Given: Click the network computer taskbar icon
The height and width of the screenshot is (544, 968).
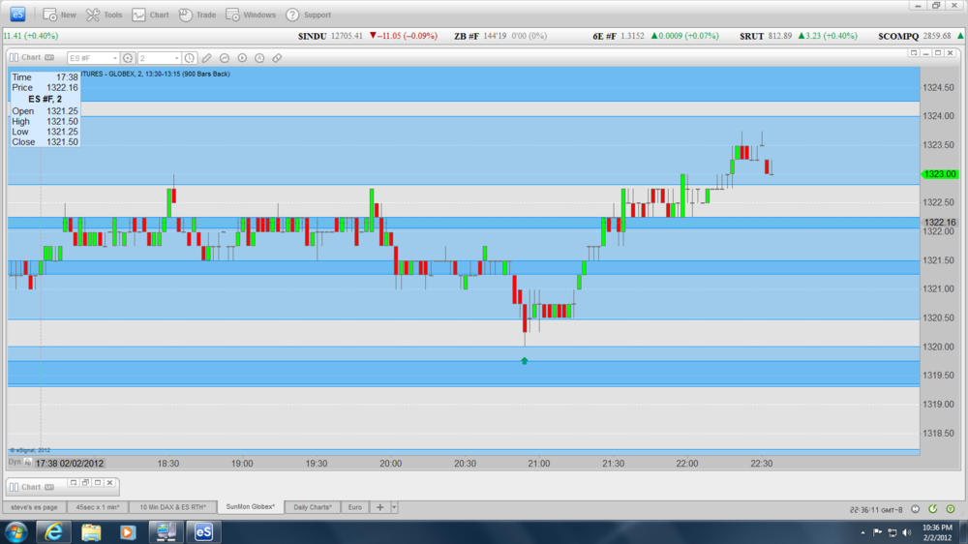Looking at the screenshot, I should [x=166, y=532].
